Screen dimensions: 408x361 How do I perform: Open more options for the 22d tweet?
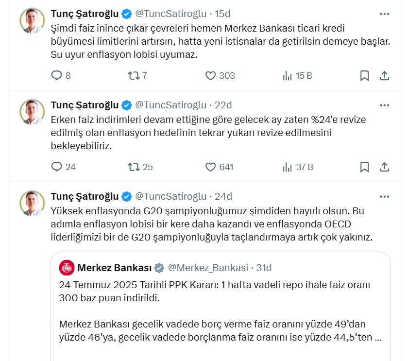click(x=384, y=105)
